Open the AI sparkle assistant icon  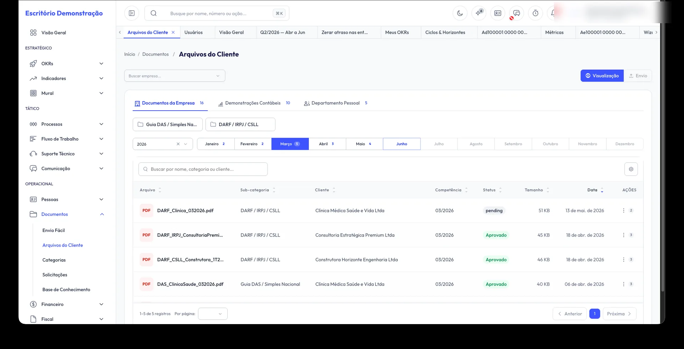pos(479,13)
